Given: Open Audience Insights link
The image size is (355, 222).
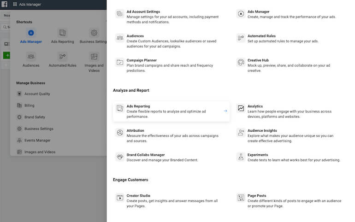Looking at the screenshot, I should point(262,130).
